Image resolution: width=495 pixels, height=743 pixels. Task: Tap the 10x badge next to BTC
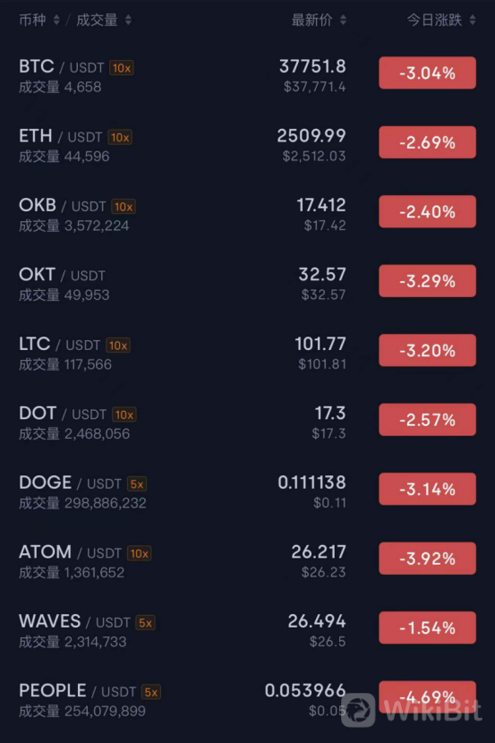(x=122, y=68)
